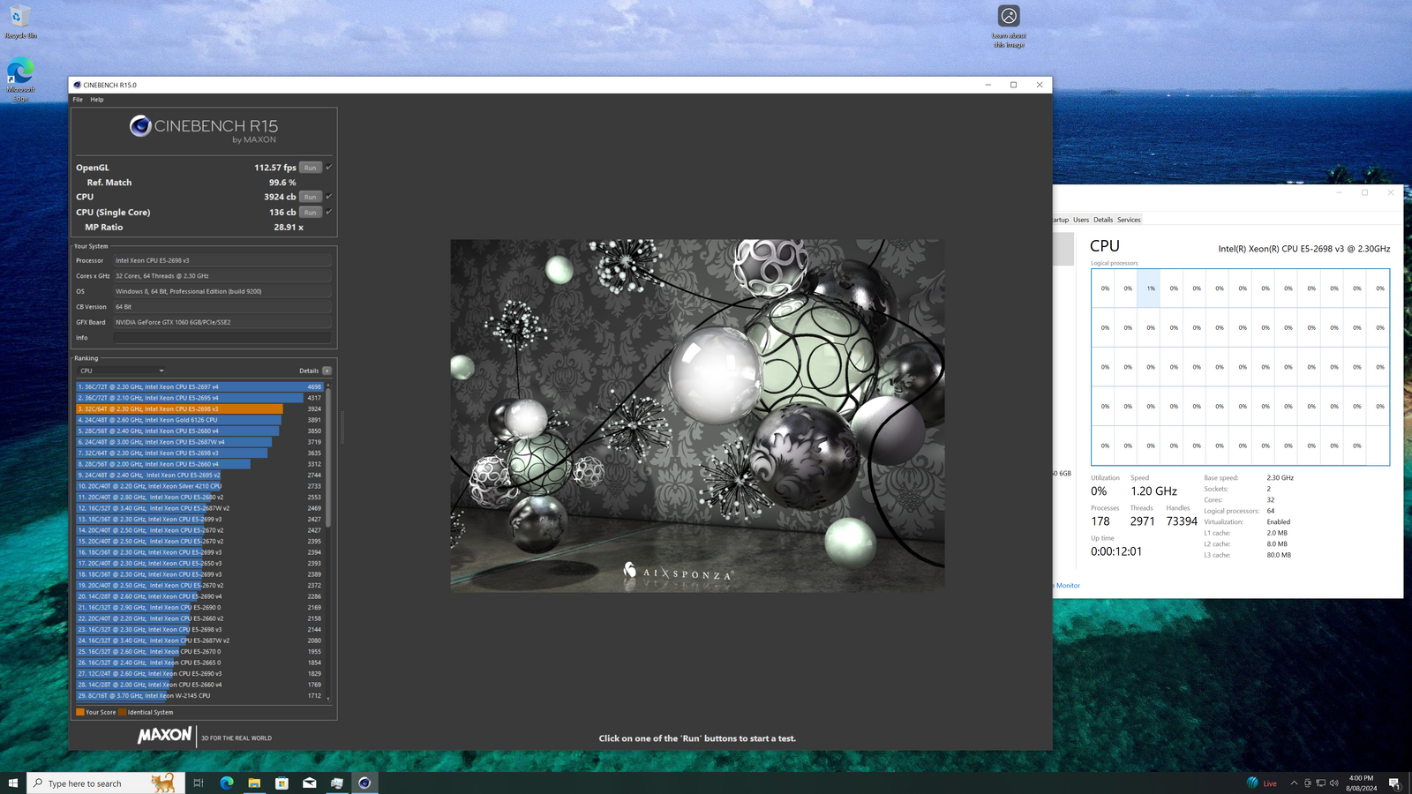Click the 'Identical System' legend swatch
Viewport: 1412px width, 794px height.
123,712
